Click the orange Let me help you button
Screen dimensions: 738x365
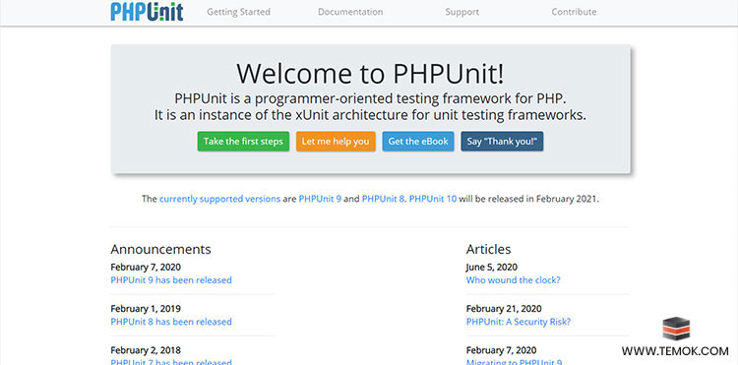click(336, 141)
